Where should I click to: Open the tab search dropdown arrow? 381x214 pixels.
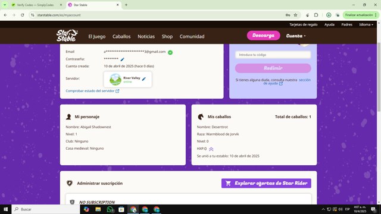click(5, 5)
